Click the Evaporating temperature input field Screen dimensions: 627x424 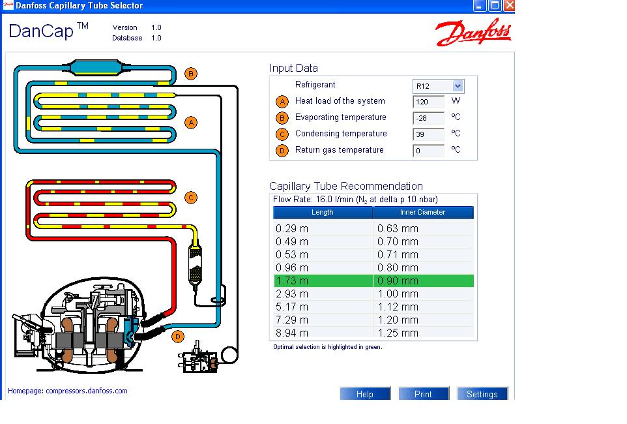(x=428, y=118)
